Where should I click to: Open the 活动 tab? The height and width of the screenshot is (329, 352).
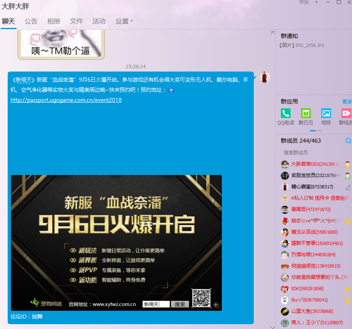coord(99,21)
